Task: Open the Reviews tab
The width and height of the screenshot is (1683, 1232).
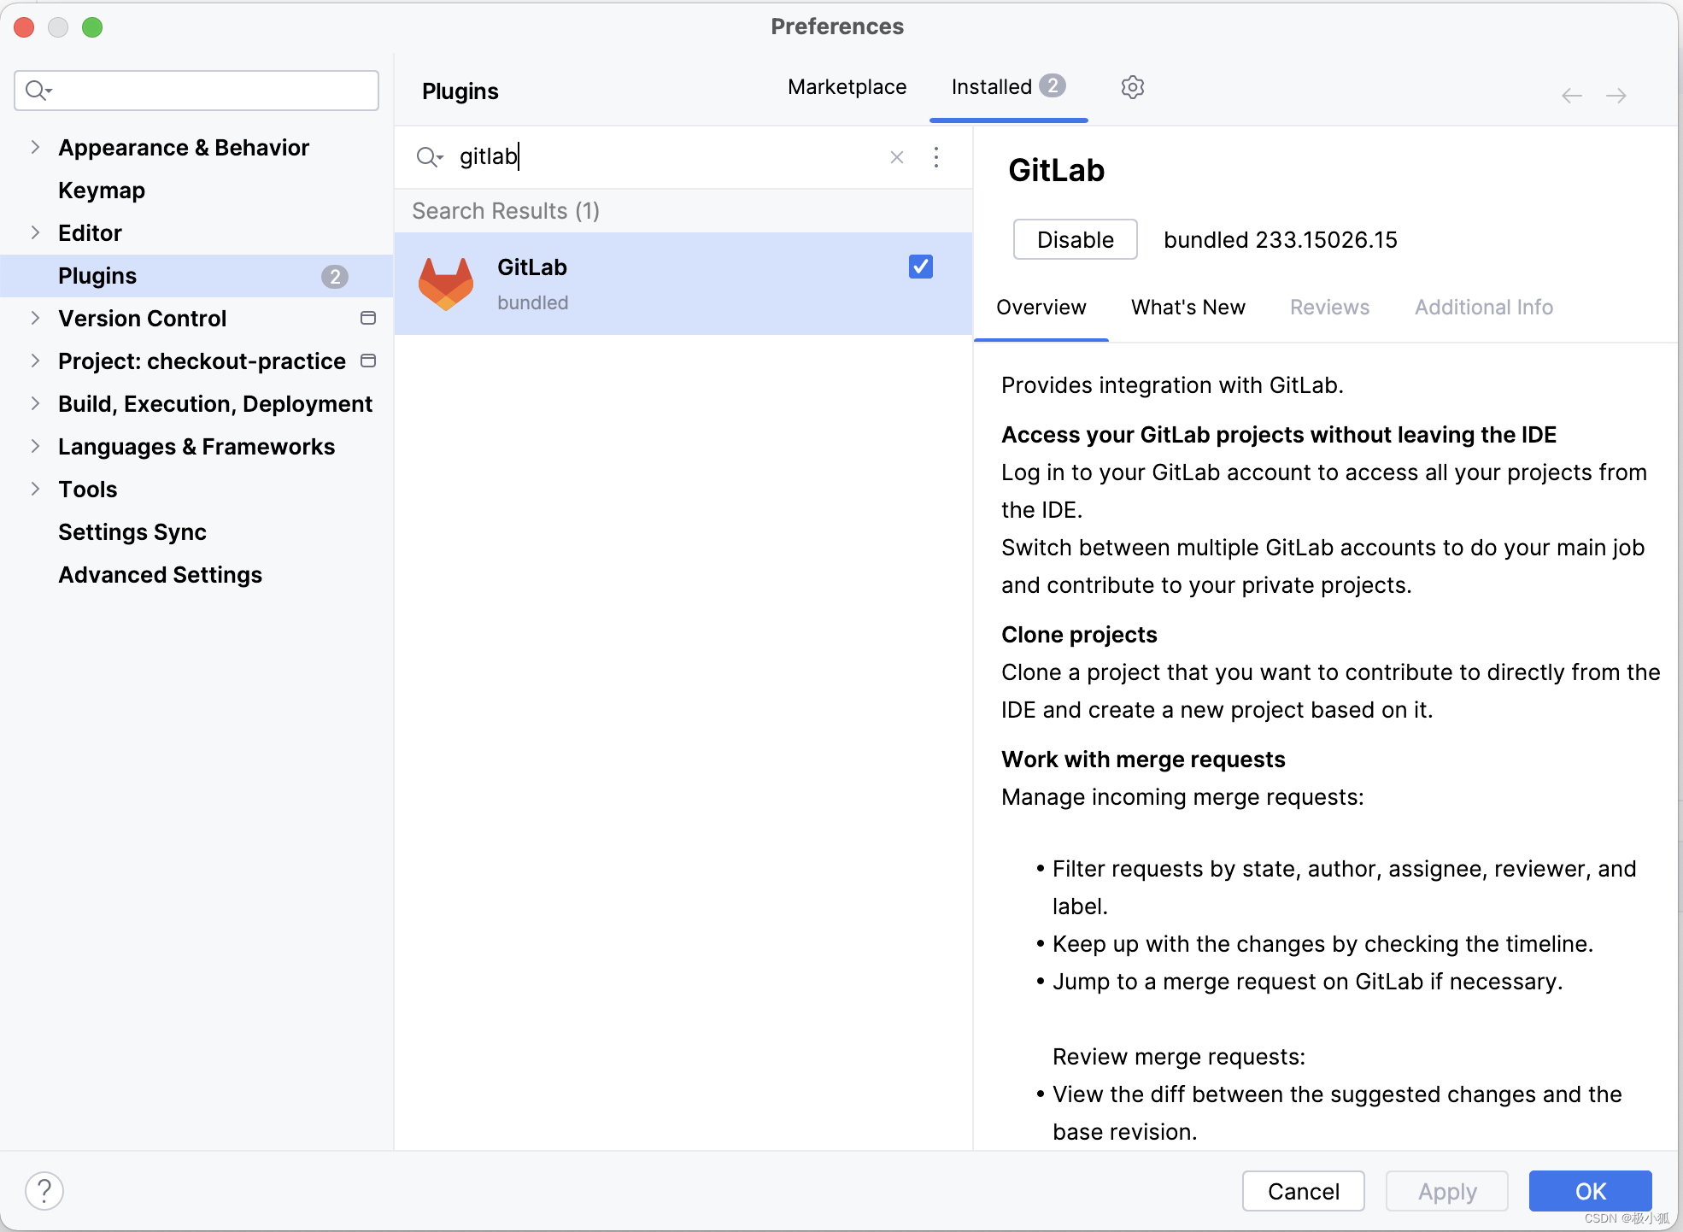Action: tap(1329, 308)
